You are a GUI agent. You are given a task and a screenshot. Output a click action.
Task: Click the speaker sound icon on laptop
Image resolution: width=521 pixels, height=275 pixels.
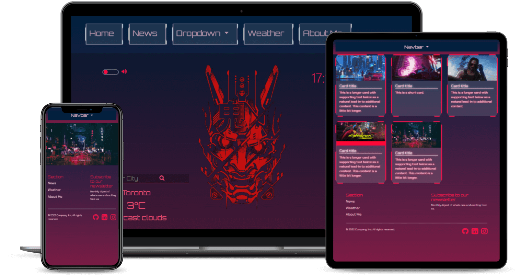124,71
